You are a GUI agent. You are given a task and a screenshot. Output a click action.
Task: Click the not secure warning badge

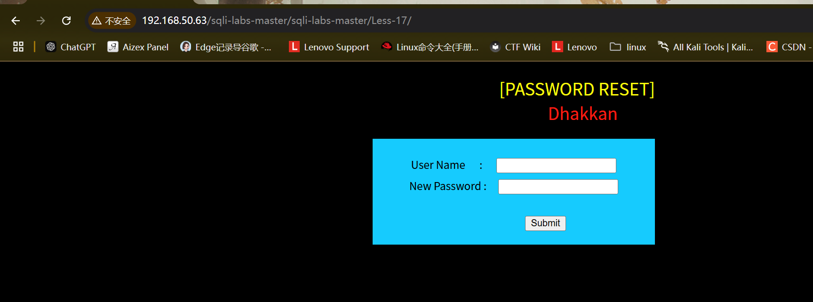112,21
